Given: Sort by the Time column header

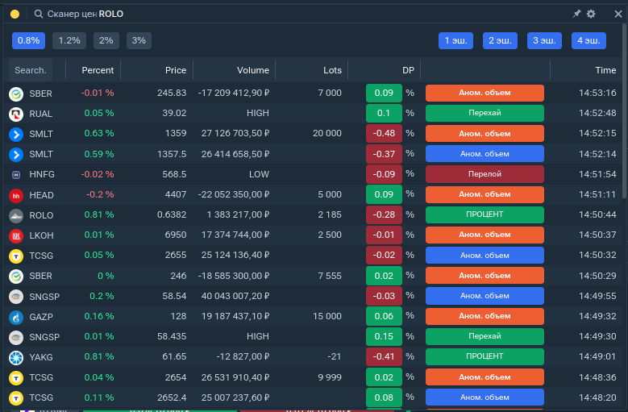Looking at the screenshot, I should [x=605, y=70].
